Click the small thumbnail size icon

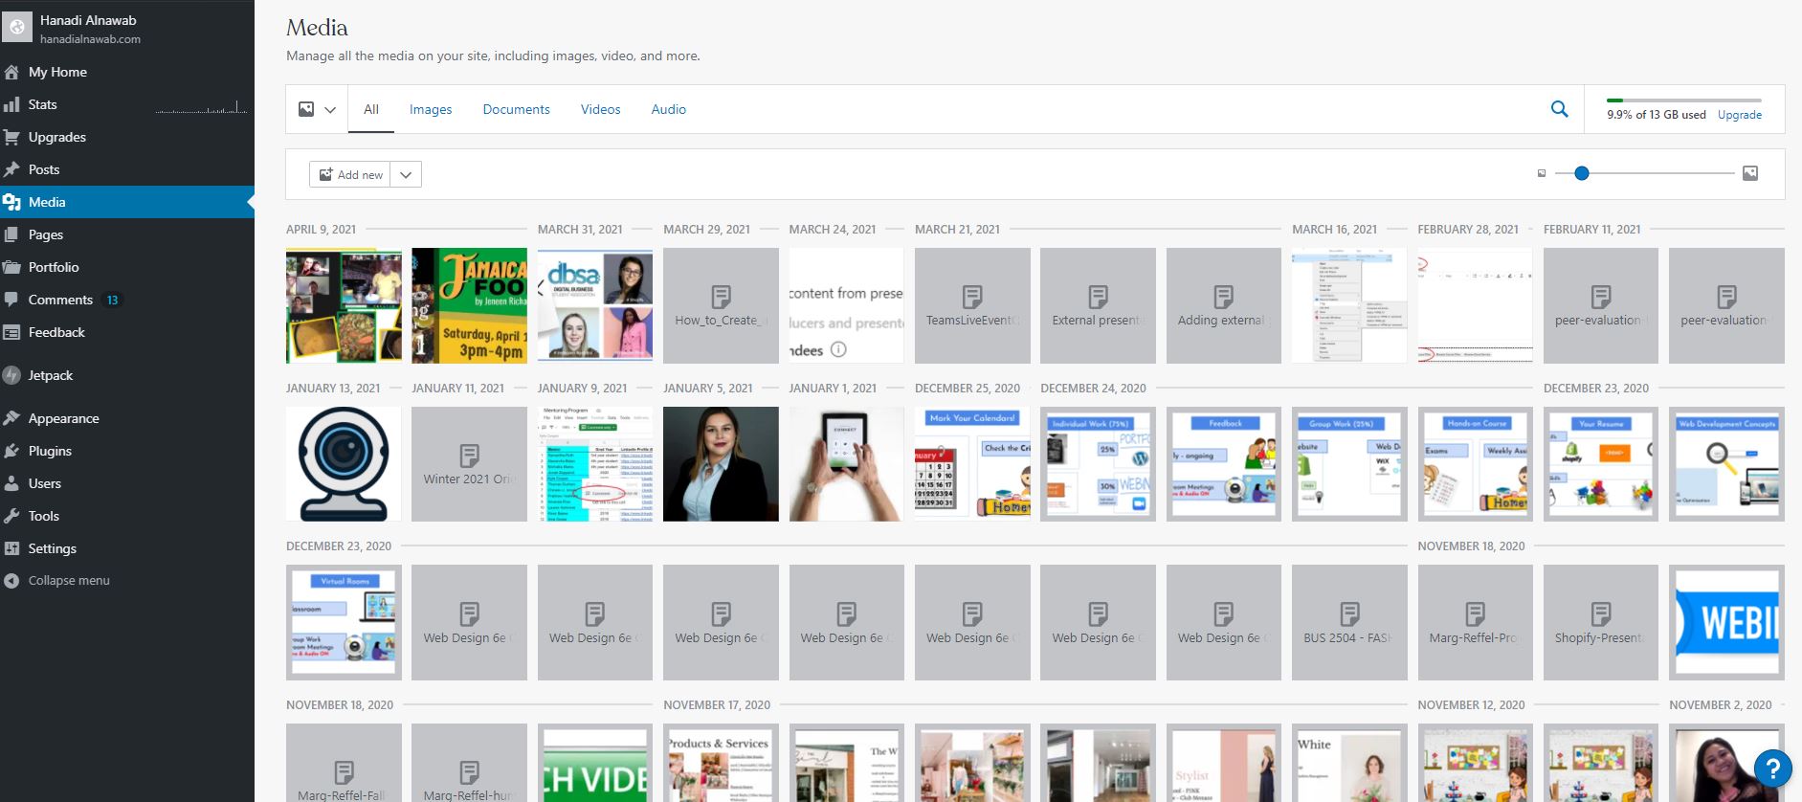pos(1541,173)
